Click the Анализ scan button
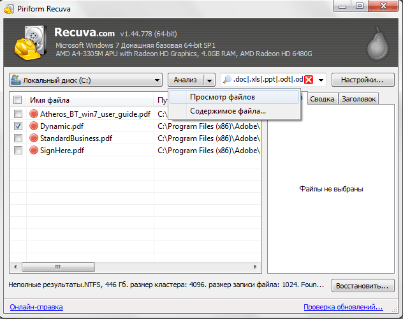 pos(186,80)
